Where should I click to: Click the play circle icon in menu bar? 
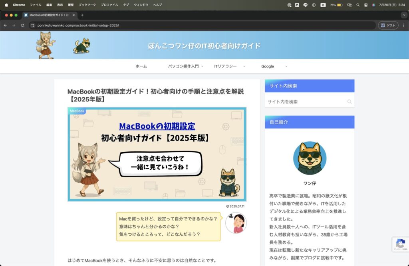(314, 5)
